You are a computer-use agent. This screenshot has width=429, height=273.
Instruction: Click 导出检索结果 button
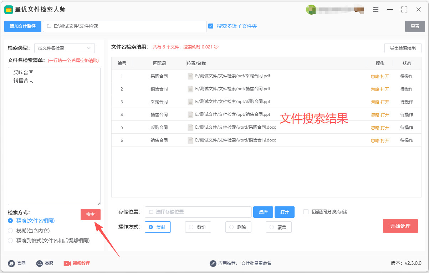point(403,48)
